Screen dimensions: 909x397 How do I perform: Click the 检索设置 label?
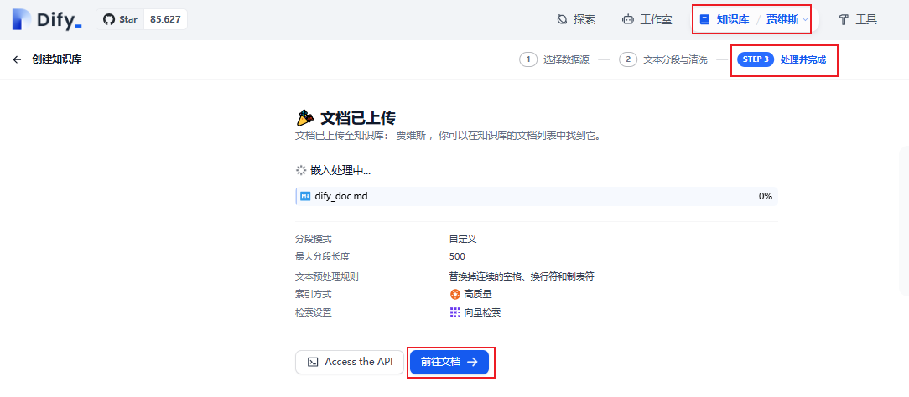[x=314, y=312]
